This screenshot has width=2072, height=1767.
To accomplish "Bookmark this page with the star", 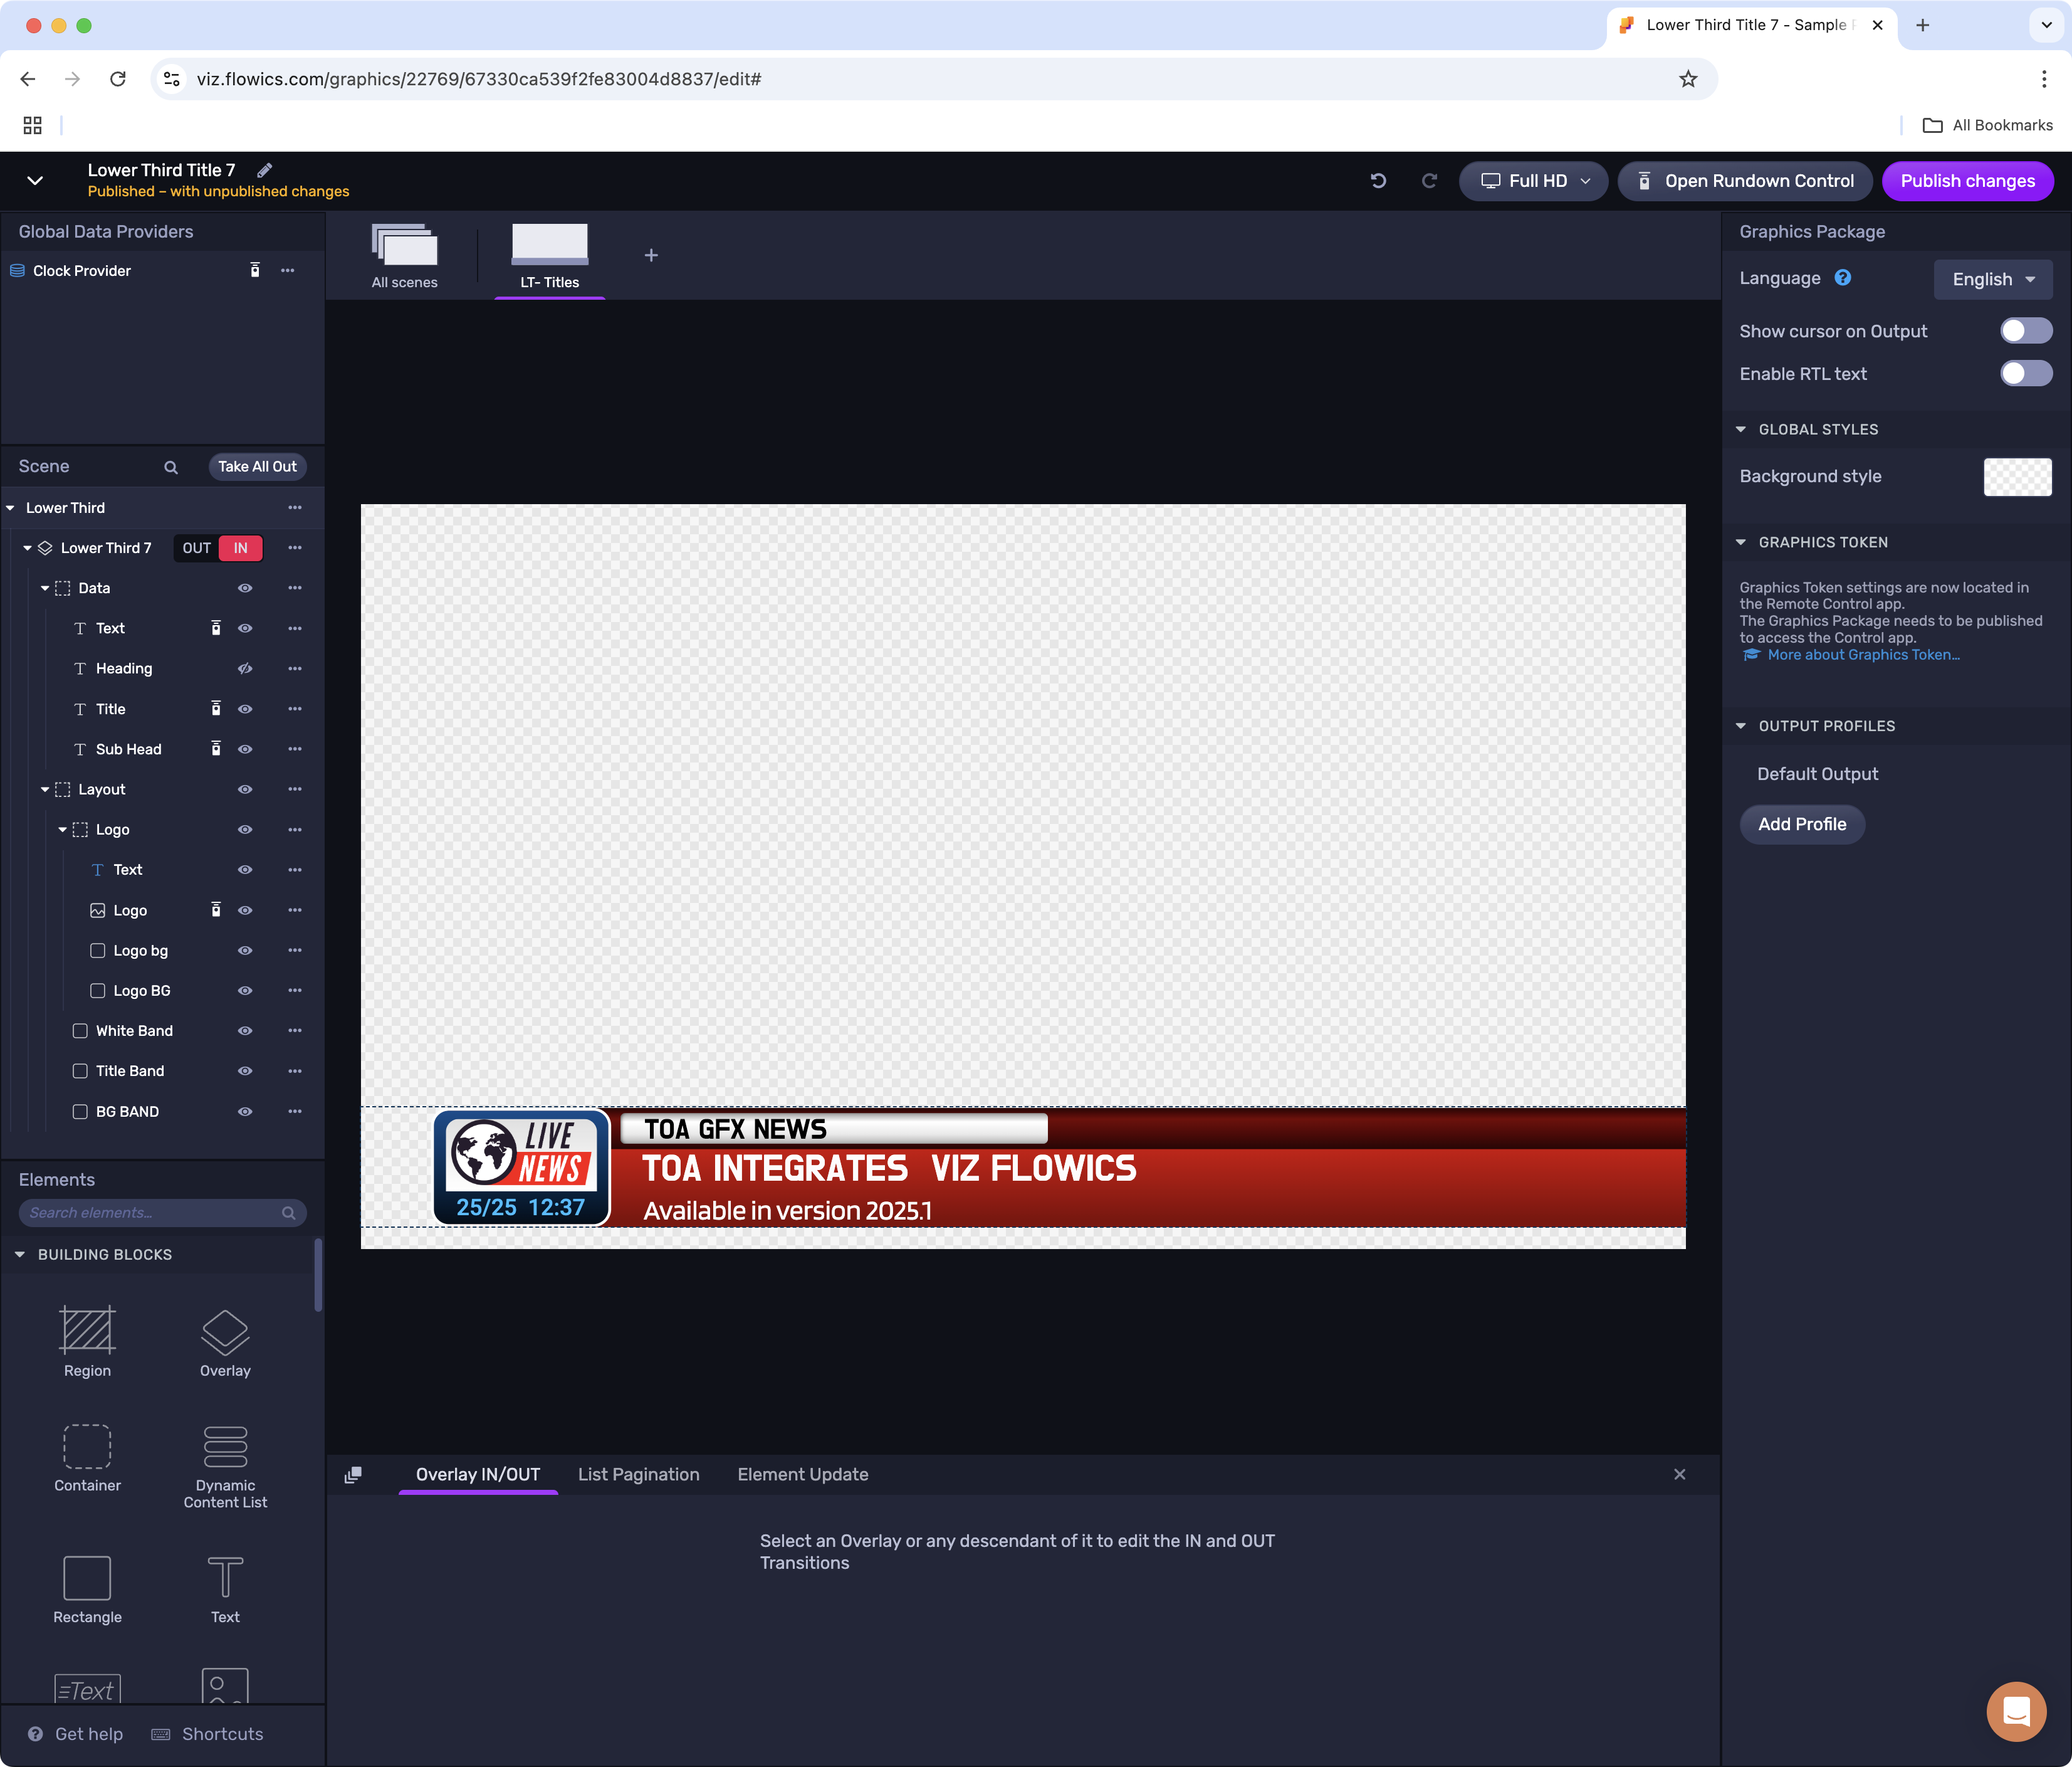I will coord(1688,79).
